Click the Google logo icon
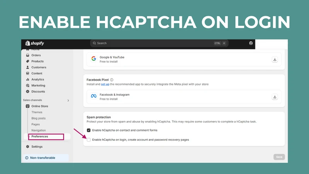 (x=93, y=59)
